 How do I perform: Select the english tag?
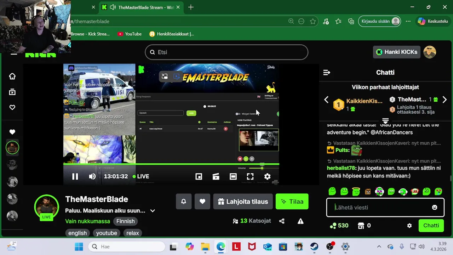point(78,233)
